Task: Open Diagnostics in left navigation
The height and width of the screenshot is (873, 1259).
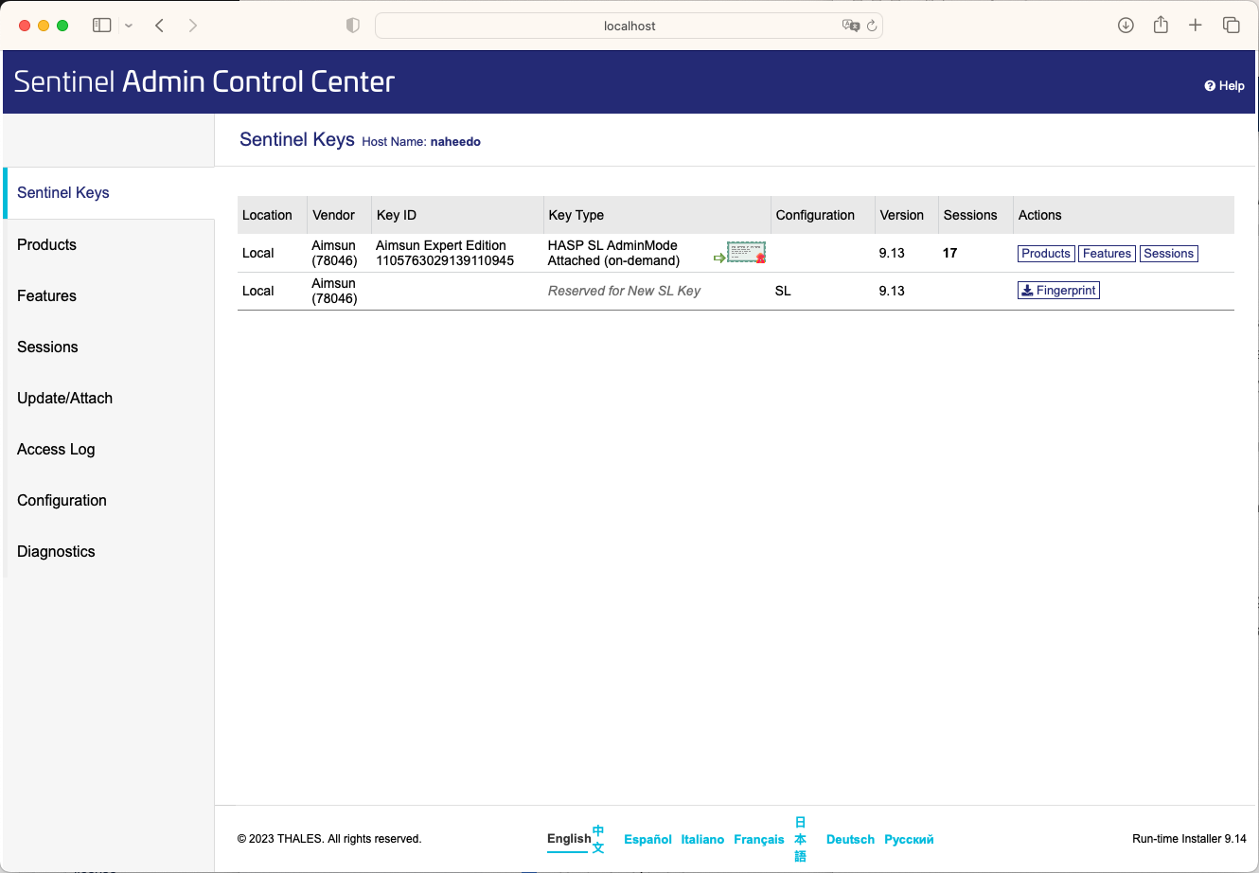Action: pos(56,551)
